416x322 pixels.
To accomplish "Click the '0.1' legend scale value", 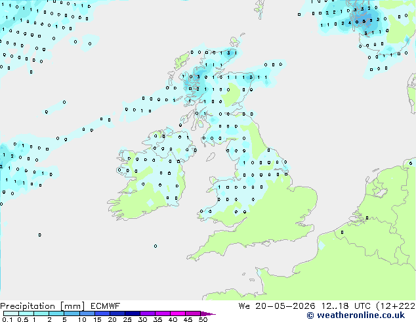I will coord(7,319).
